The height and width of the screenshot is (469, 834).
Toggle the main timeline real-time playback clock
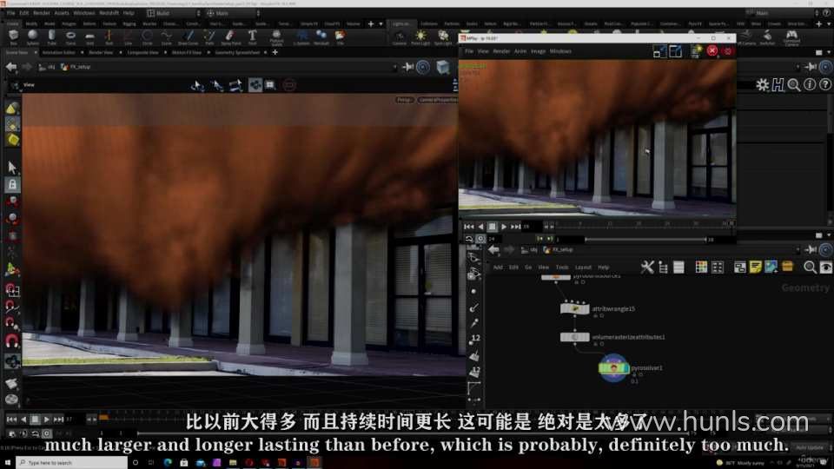pyautogui.click(x=46, y=433)
